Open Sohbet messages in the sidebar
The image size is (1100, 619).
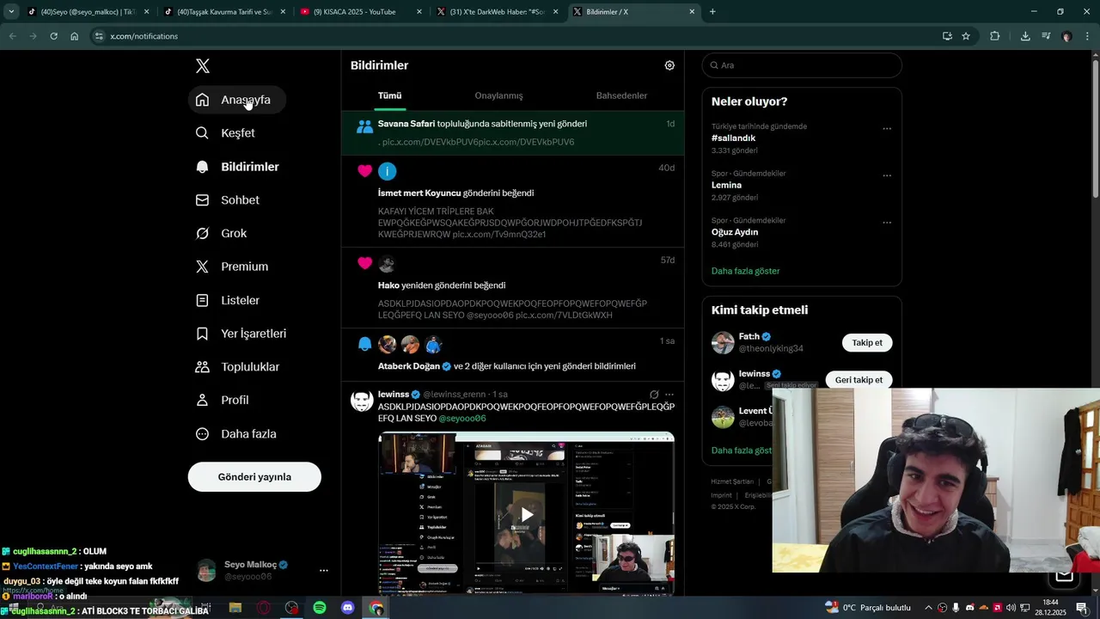point(228,199)
